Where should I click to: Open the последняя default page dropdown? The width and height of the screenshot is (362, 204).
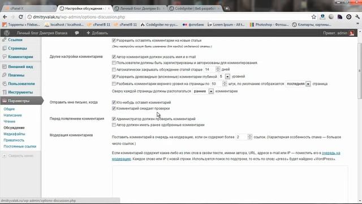[298, 84]
